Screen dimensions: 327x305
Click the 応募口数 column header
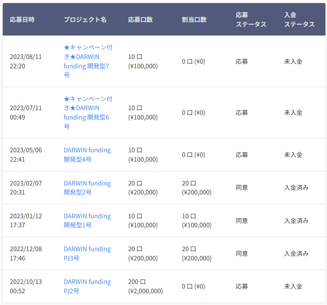(140, 20)
